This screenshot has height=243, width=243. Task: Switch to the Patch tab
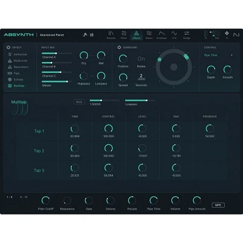tap(124, 35)
